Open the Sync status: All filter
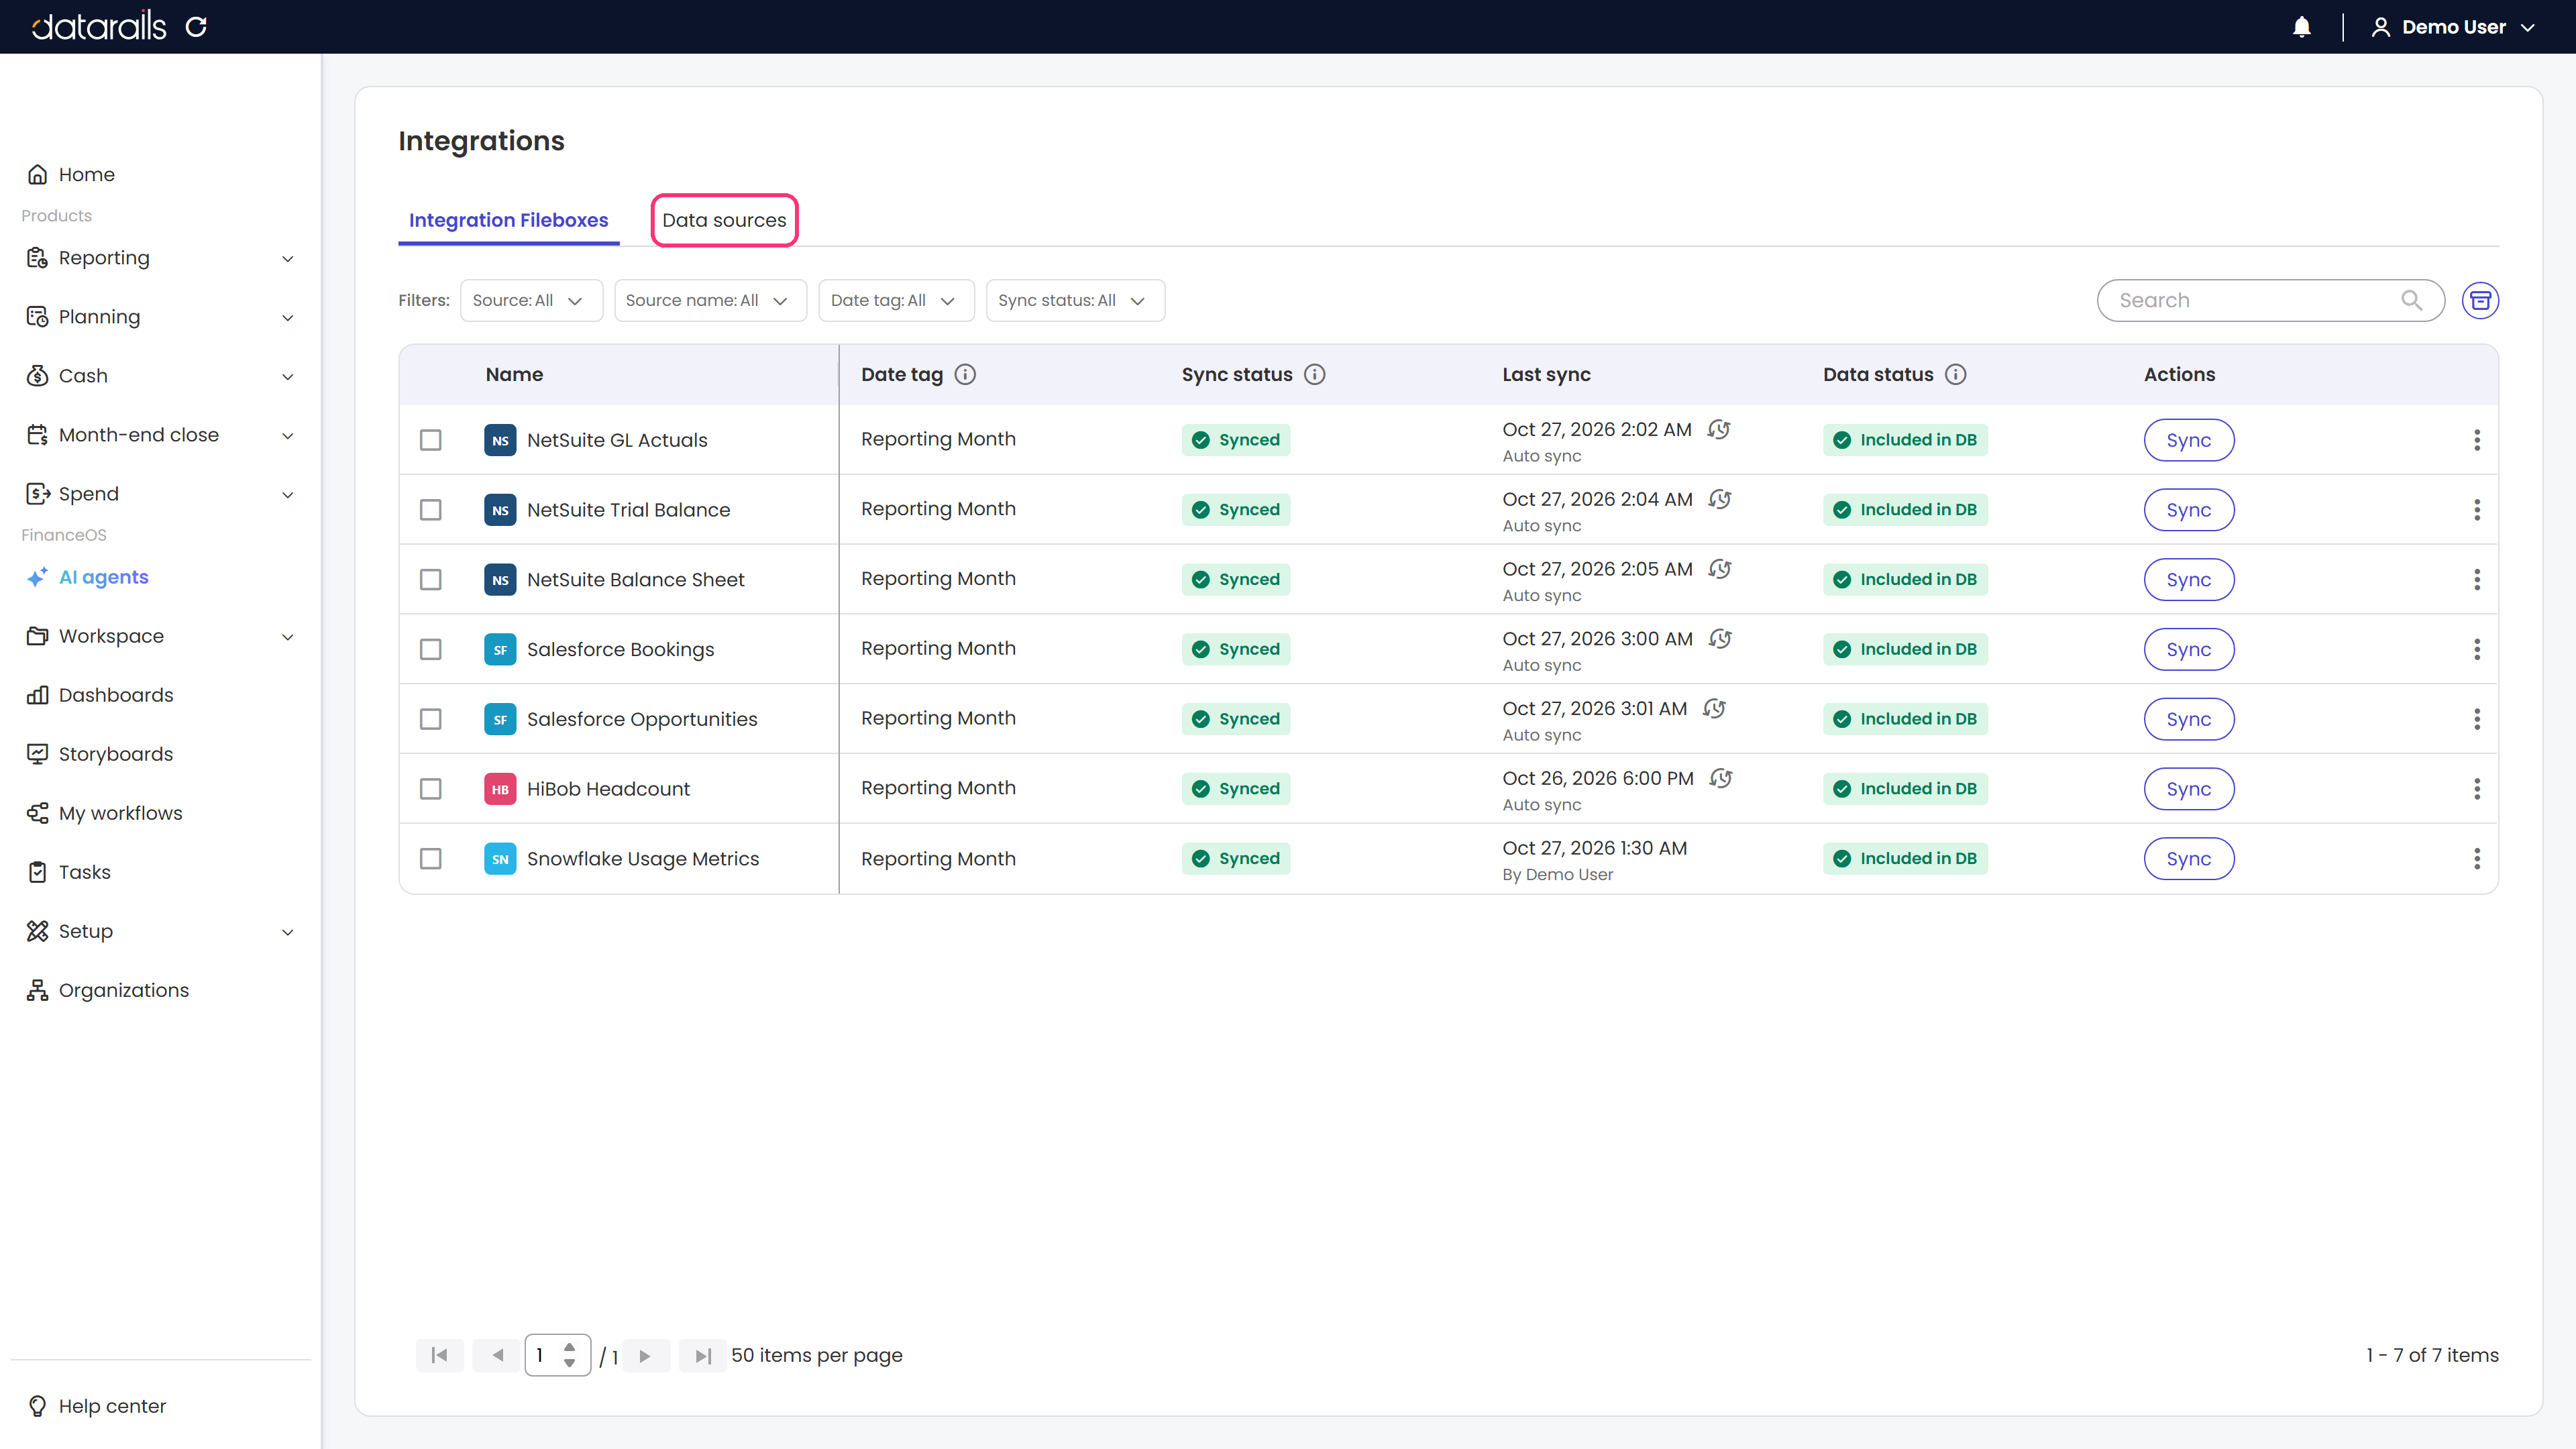2576x1449 pixels. 1075,300
